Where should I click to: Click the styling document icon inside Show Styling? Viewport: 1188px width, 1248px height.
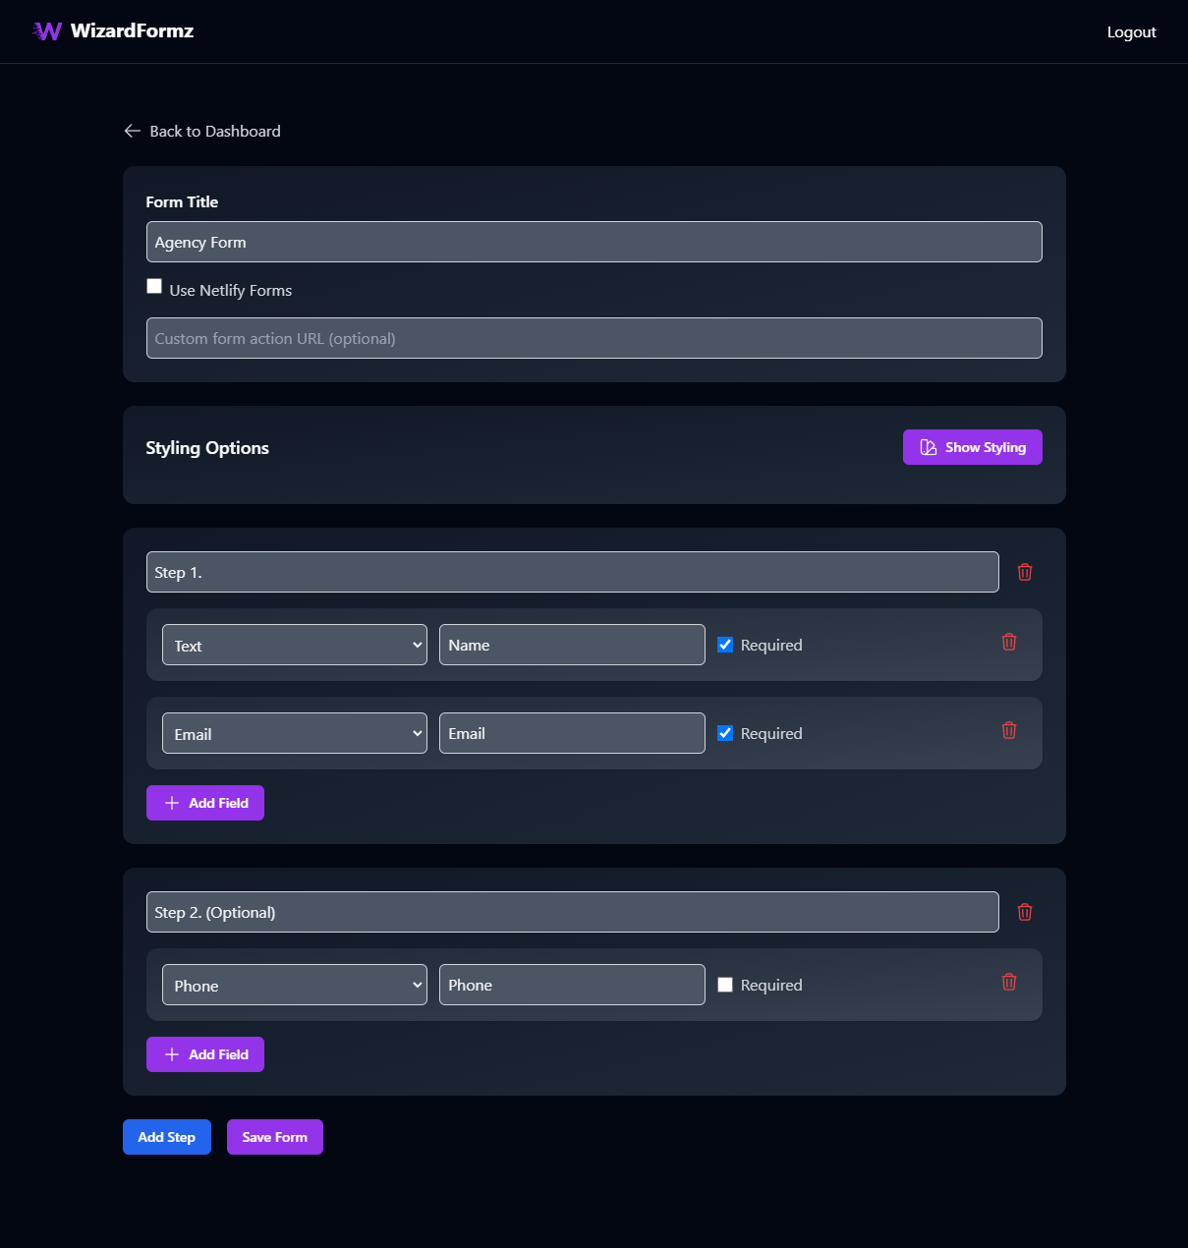(928, 446)
